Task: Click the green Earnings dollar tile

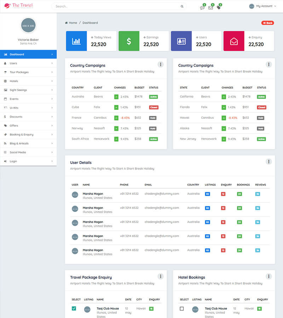Action: tap(129, 41)
